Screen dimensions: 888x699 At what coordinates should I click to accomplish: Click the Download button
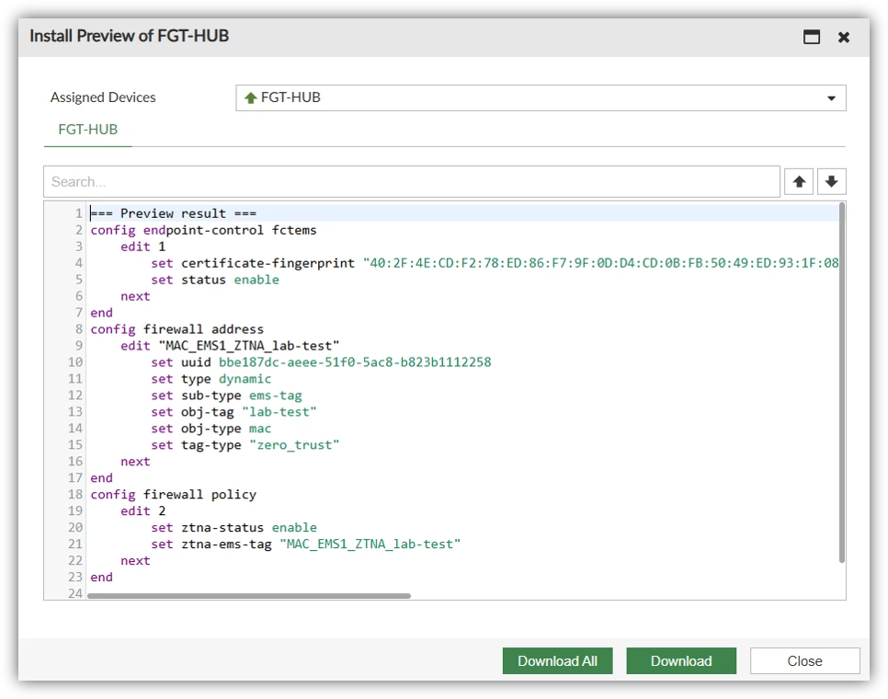pos(681,661)
